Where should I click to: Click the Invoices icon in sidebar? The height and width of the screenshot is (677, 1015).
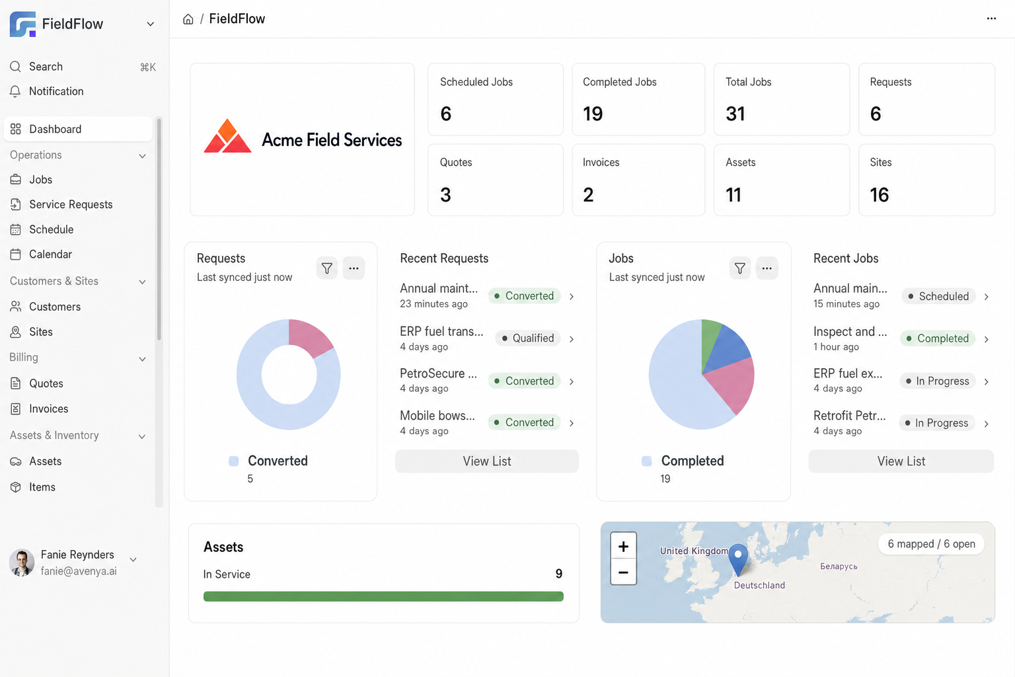[x=15, y=409]
